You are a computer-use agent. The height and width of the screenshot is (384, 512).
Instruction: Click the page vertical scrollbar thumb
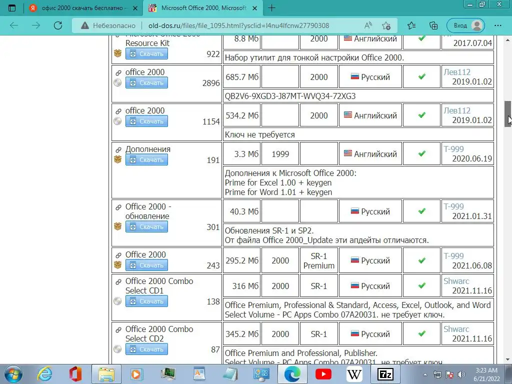pos(508,113)
